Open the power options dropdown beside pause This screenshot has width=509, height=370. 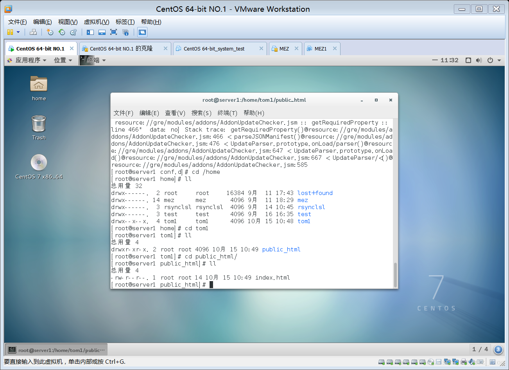[x=18, y=32]
